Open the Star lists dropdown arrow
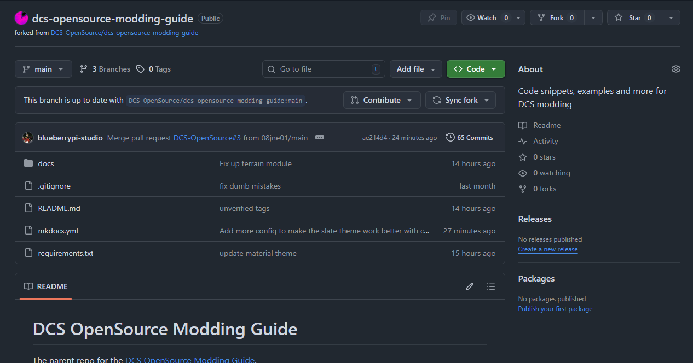 tap(671, 17)
